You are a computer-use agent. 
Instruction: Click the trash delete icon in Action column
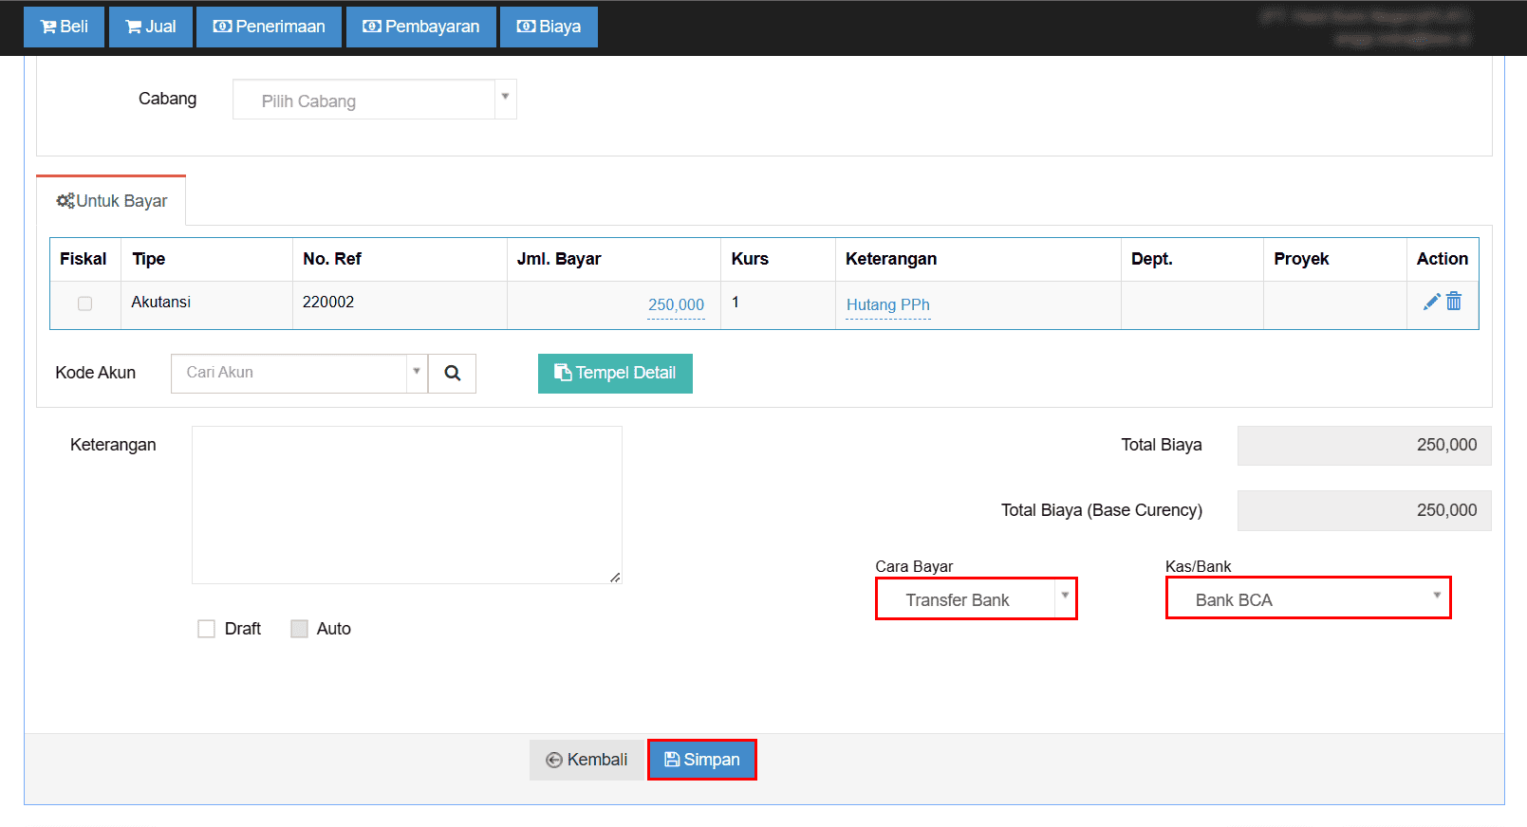coord(1454,302)
